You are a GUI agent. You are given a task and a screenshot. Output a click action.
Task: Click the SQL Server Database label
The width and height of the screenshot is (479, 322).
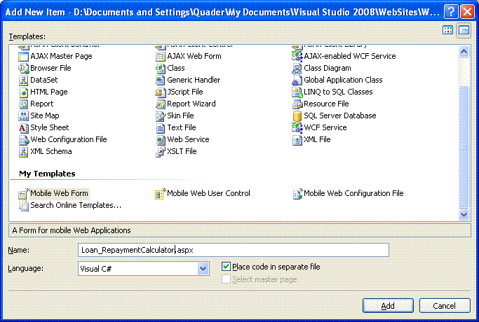pos(339,115)
